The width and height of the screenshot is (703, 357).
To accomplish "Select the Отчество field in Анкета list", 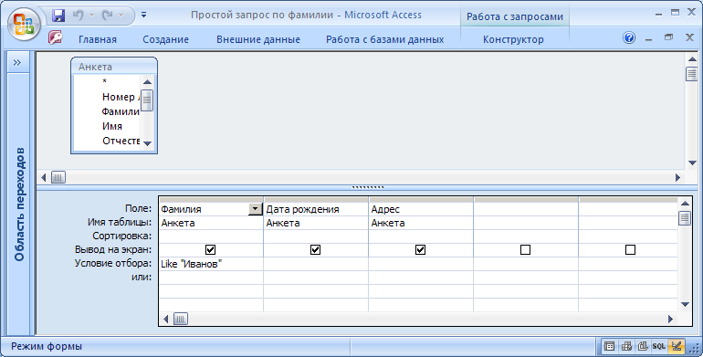I will click(121, 141).
